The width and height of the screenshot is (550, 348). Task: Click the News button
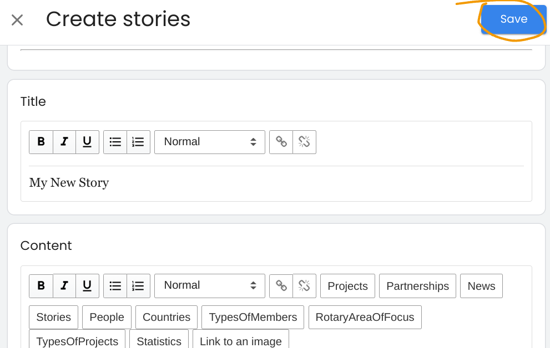[481, 286]
